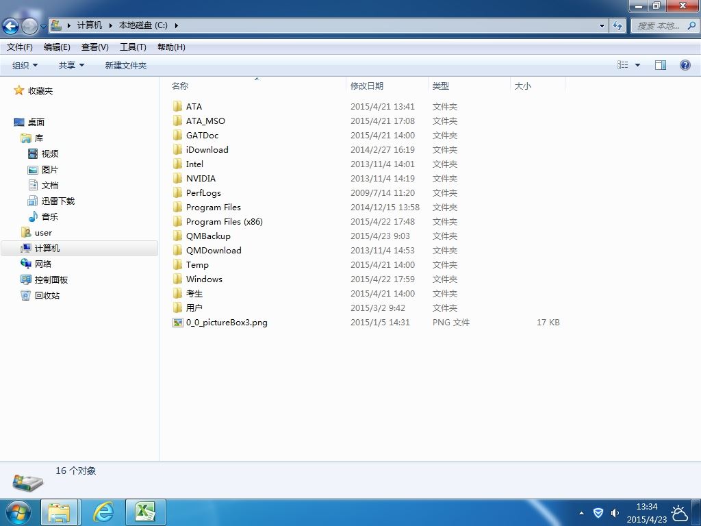Click the change view icon
Viewport: 701px width, 526px height.
(x=622, y=65)
